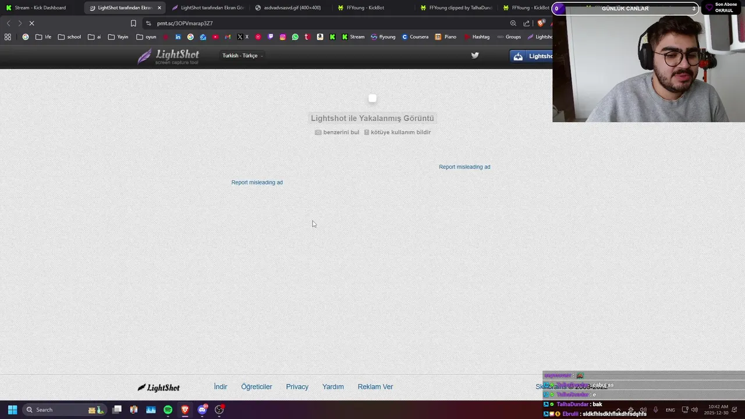
Task: Open the 'life' bookmarks folder
Action: (x=43, y=37)
